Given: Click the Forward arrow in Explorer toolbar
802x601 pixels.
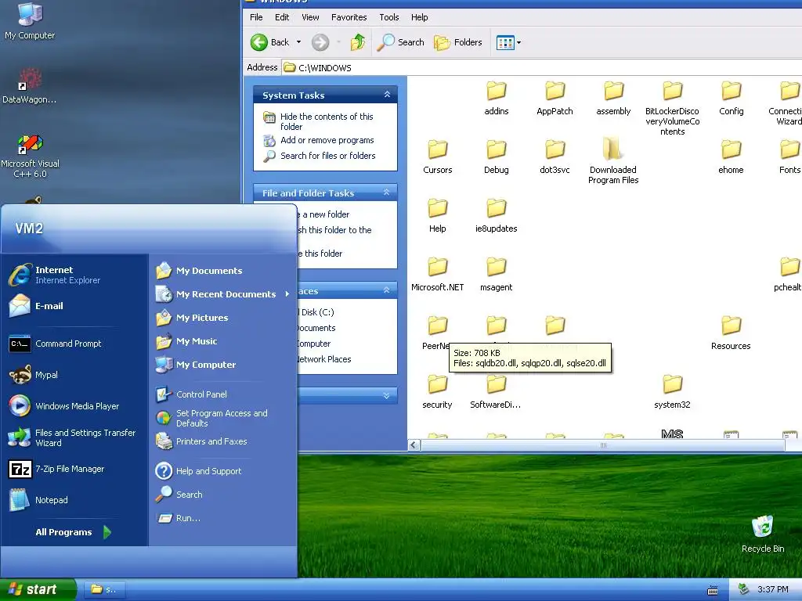Looking at the screenshot, I should (320, 42).
